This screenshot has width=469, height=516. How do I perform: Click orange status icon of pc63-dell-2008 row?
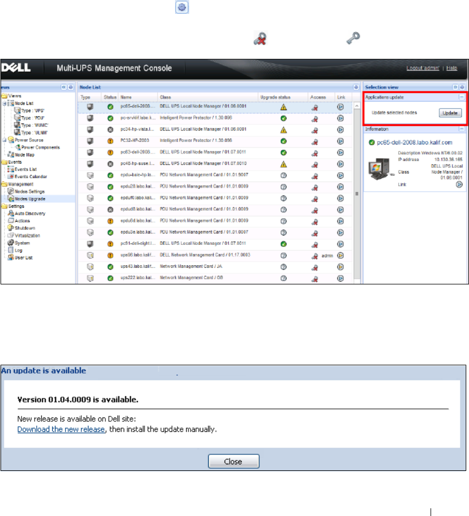[110, 153]
